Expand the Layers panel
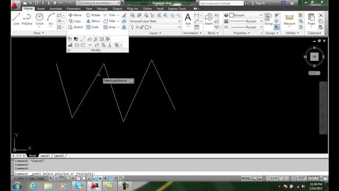 click(x=155, y=33)
